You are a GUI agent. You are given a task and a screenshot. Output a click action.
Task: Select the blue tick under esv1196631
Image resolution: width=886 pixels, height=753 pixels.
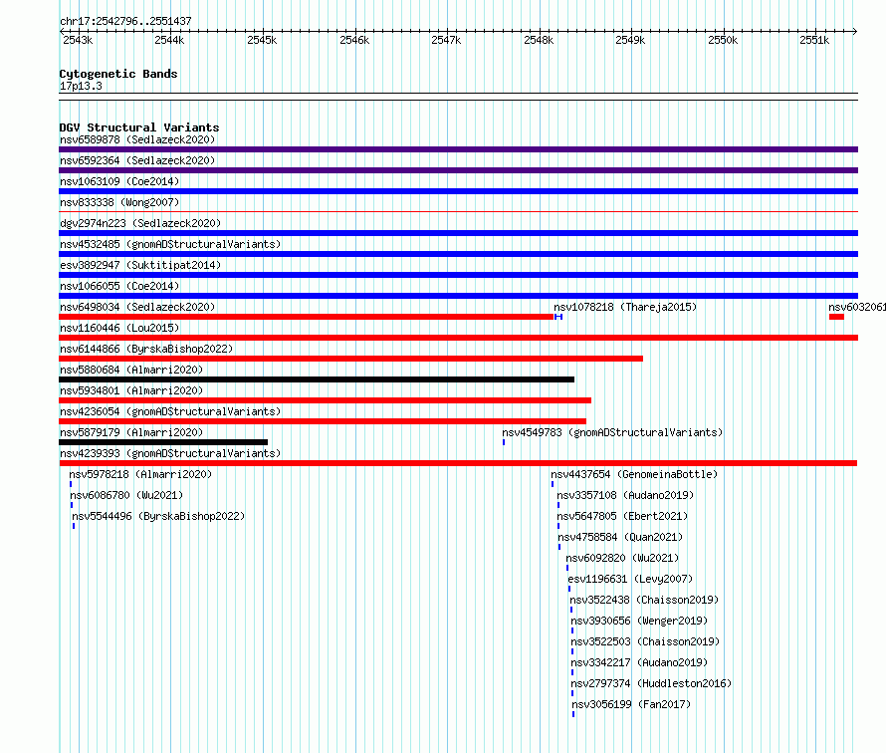click(x=569, y=589)
